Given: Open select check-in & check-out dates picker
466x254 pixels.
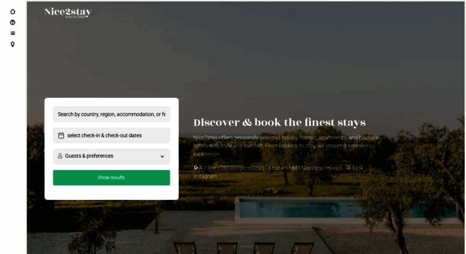Looking at the screenshot, I should click(112, 135).
